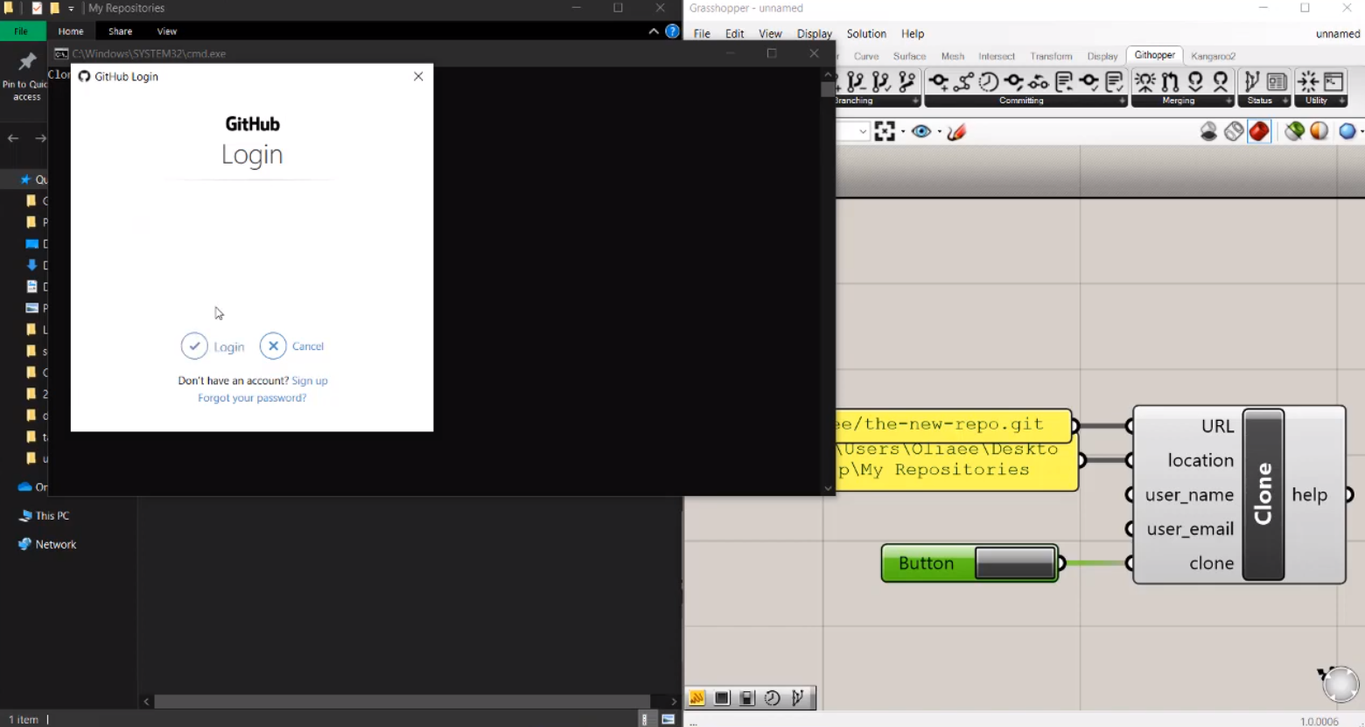Click the compass widget on Grasshopper canvas corner
Image resolution: width=1365 pixels, height=727 pixels.
(1339, 683)
